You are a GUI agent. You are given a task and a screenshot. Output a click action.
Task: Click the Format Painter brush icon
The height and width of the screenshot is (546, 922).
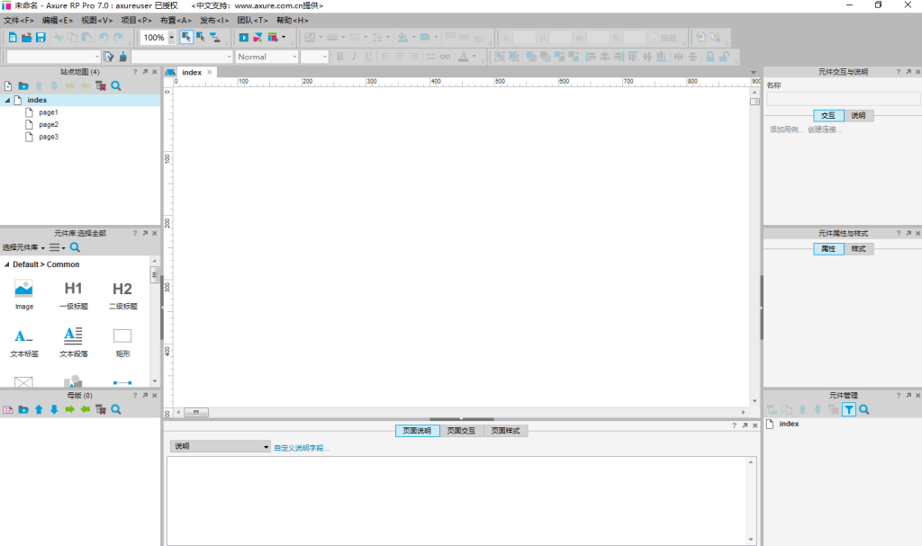tap(122, 57)
